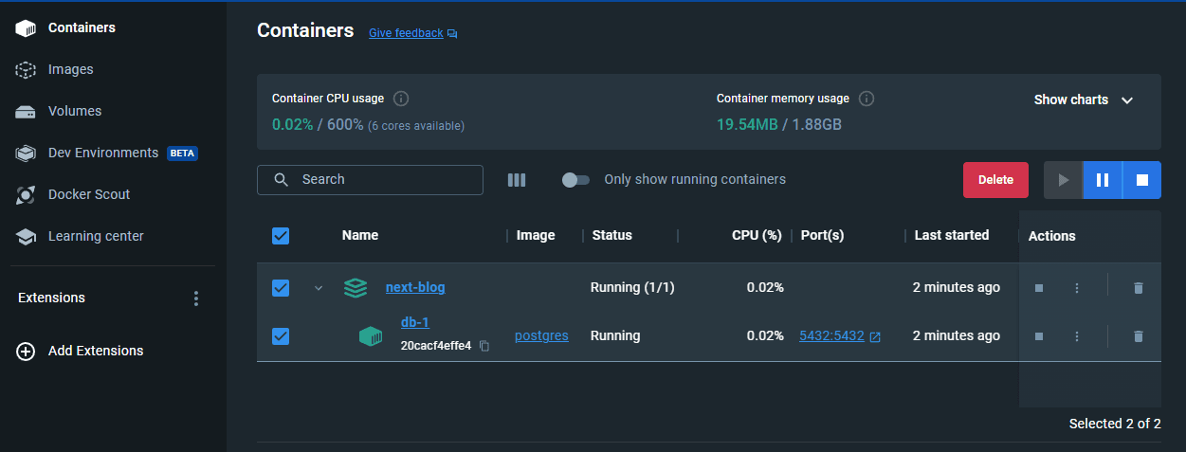
Task: Stop db-1 using row stop icon
Action: pos(1039,335)
